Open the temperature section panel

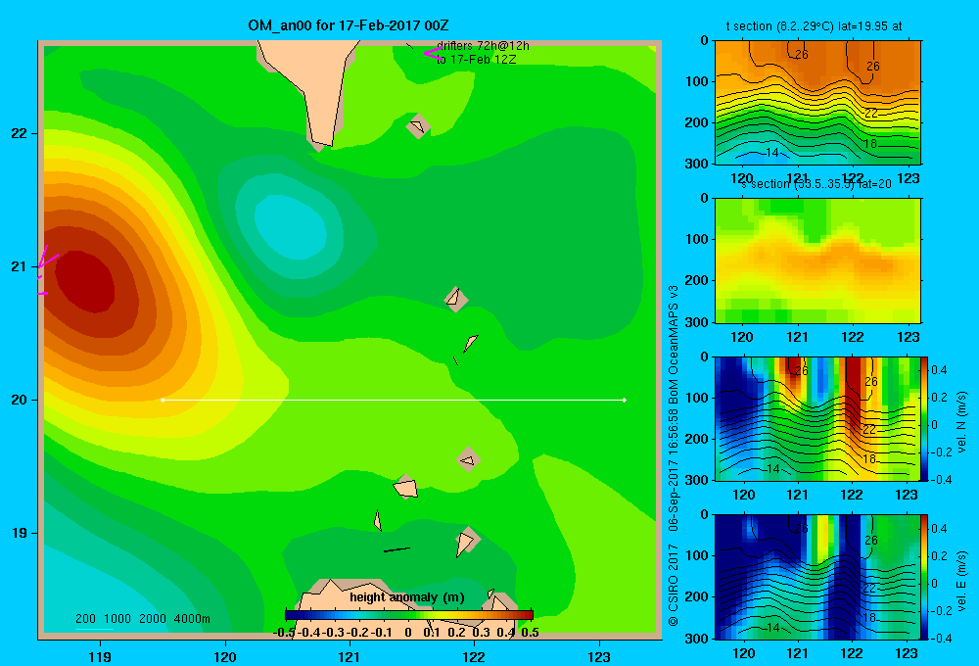pyautogui.click(x=817, y=103)
